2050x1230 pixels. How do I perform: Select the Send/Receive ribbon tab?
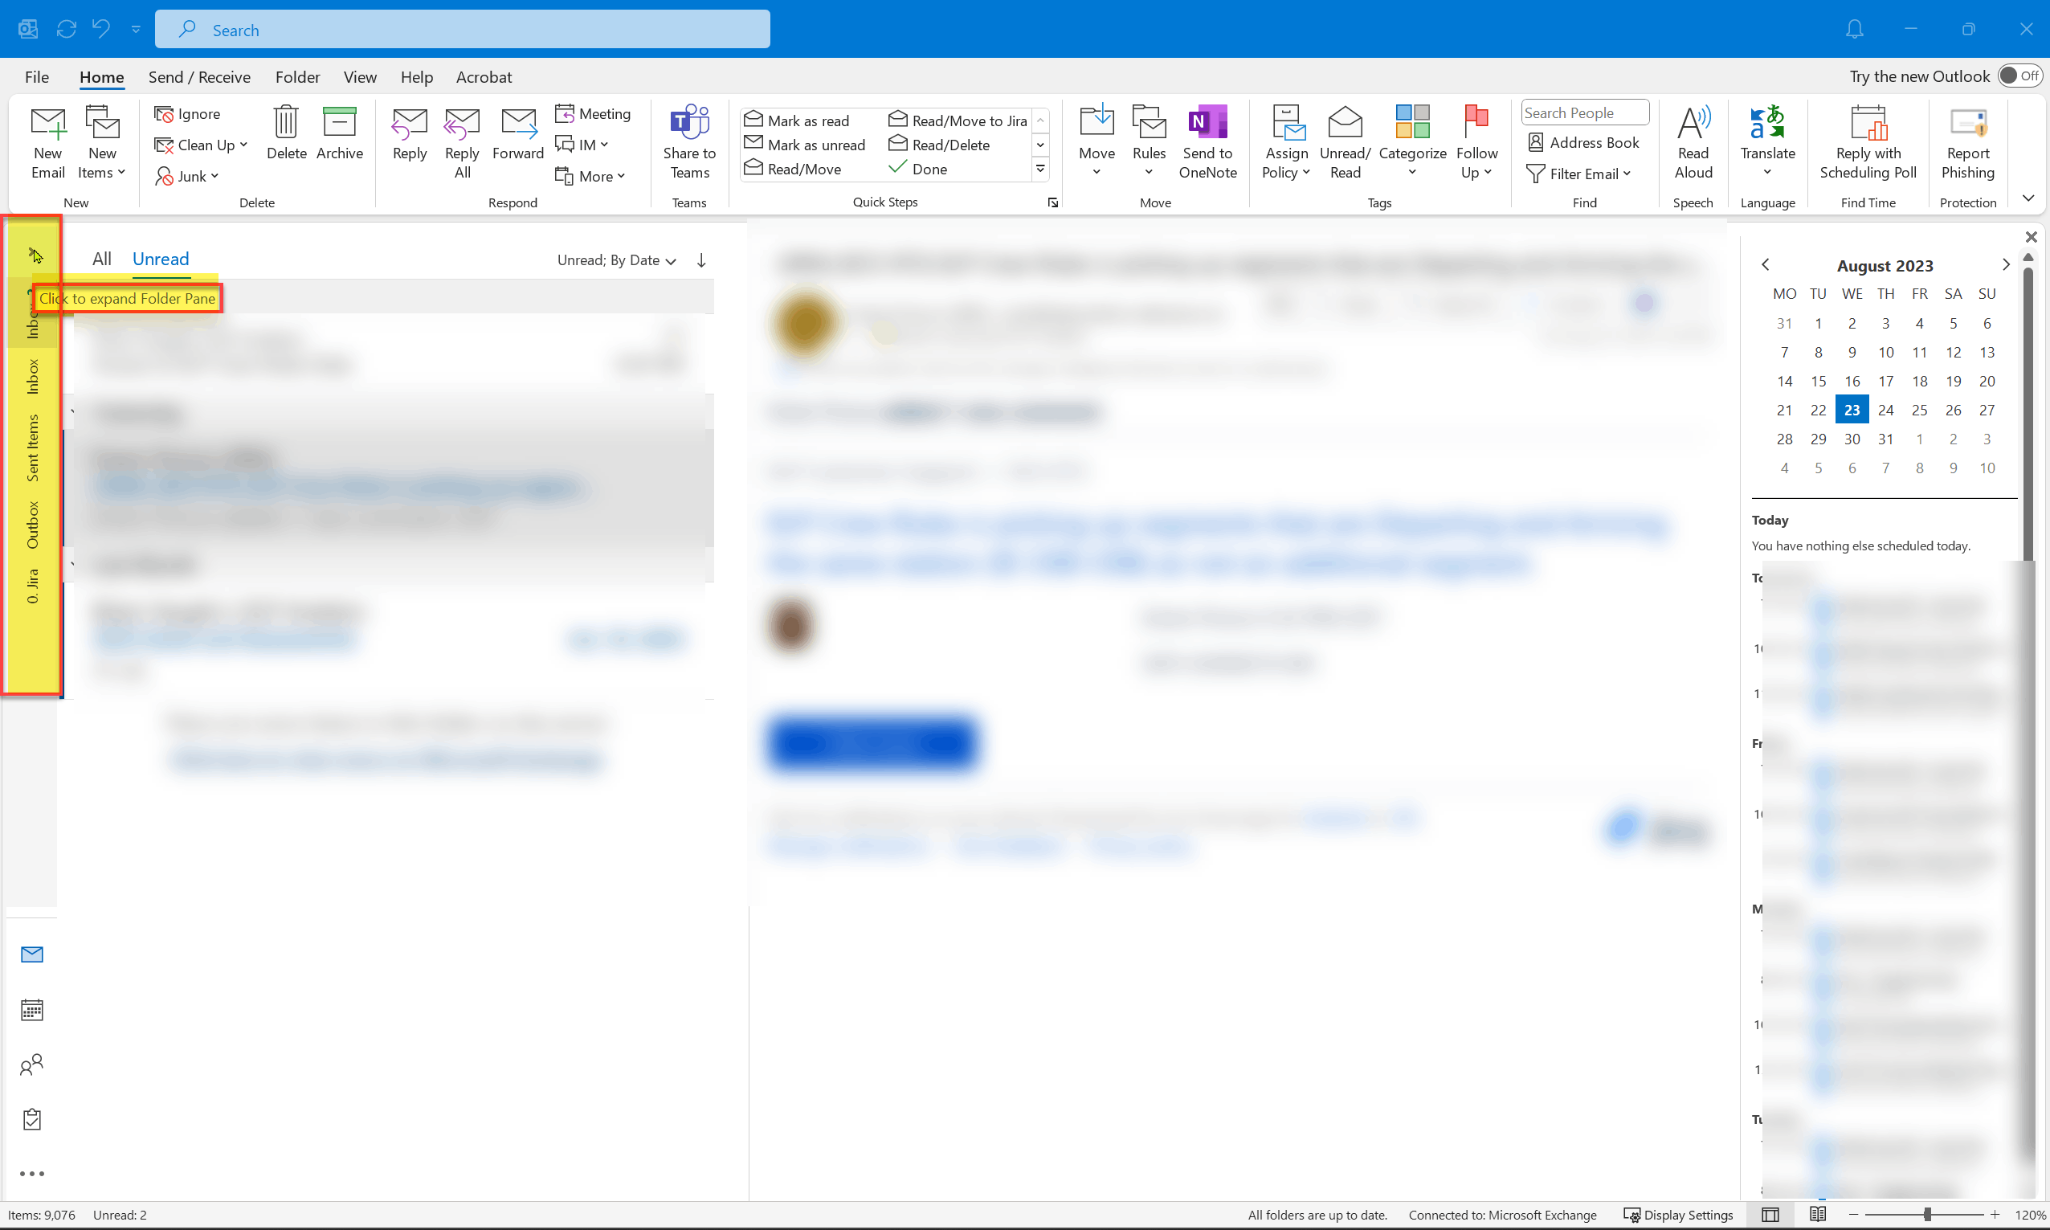click(199, 78)
